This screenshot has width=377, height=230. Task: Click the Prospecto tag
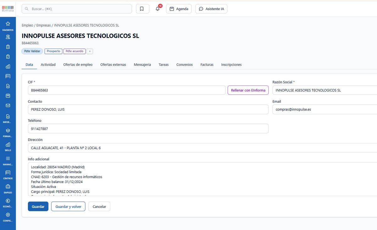[53, 51]
